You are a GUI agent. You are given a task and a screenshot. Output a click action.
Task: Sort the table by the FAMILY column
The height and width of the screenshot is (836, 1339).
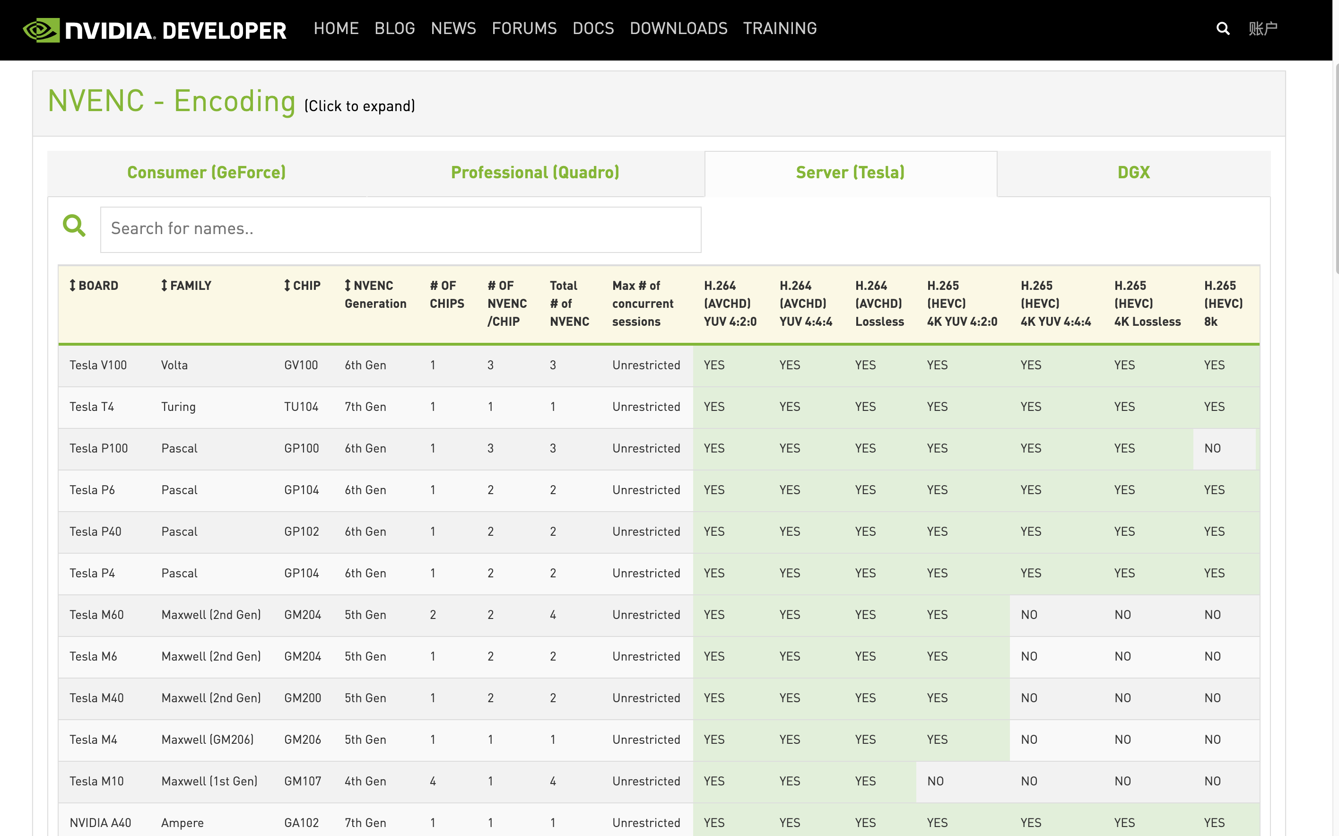[186, 286]
